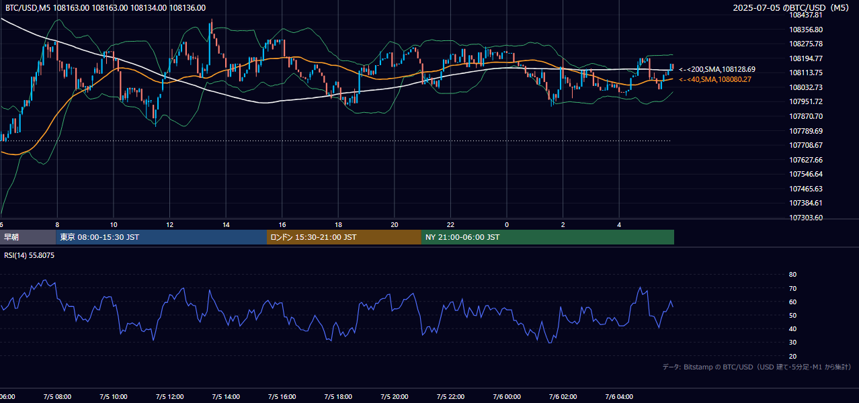The height and width of the screenshot is (403, 859).
Task: Select the 早朝 session bar
Action: (28, 237)
